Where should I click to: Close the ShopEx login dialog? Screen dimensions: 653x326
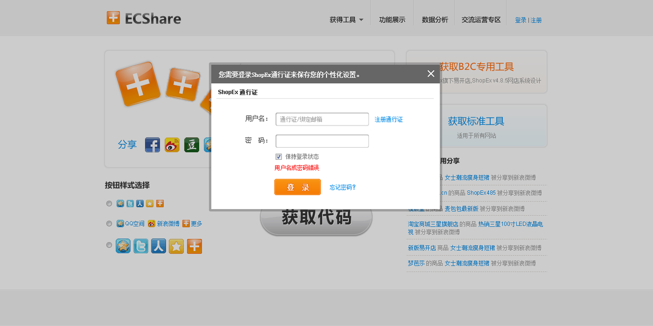coord(430,74)
